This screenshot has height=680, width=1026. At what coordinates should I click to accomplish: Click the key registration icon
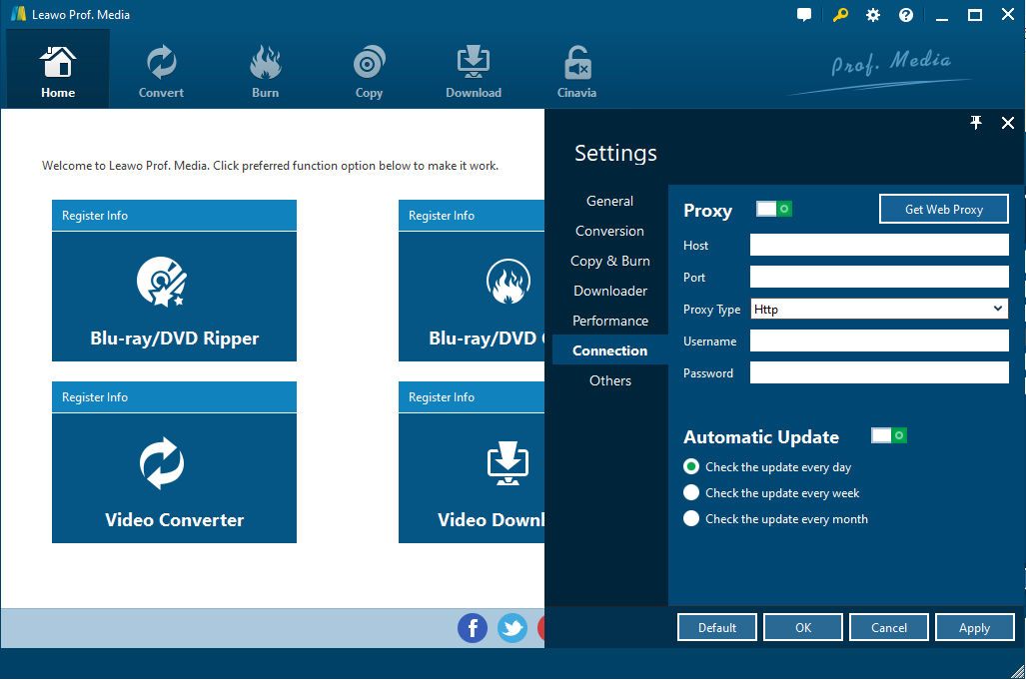click(841, 15)
